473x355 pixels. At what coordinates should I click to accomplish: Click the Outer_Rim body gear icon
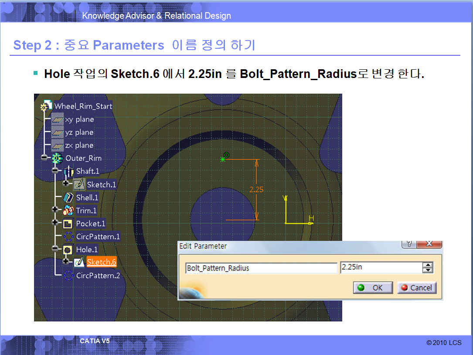[x=57, y=158]
